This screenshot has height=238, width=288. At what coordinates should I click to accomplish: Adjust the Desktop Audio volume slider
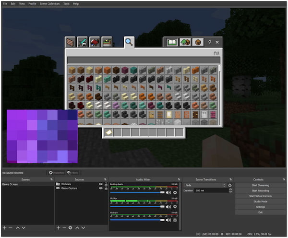[162, 192]
